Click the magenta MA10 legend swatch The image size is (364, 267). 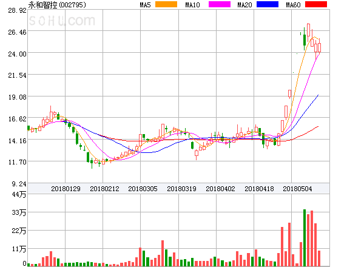220,4
